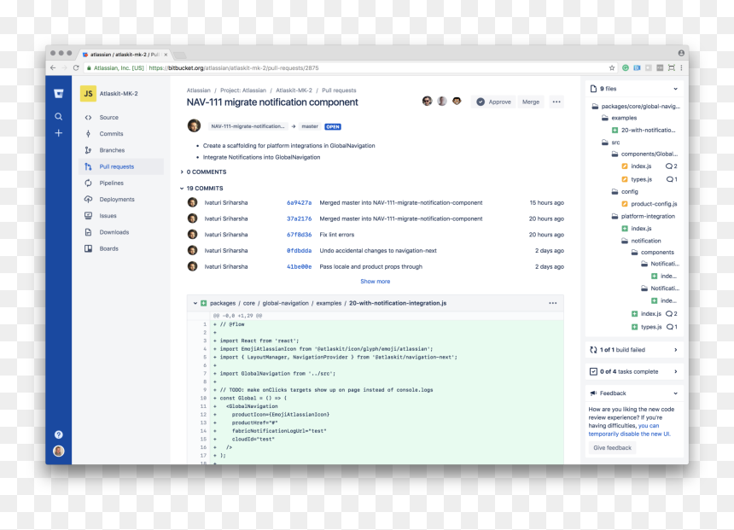
Task: Collapse the 9 files panel
Action: (675, 89)
